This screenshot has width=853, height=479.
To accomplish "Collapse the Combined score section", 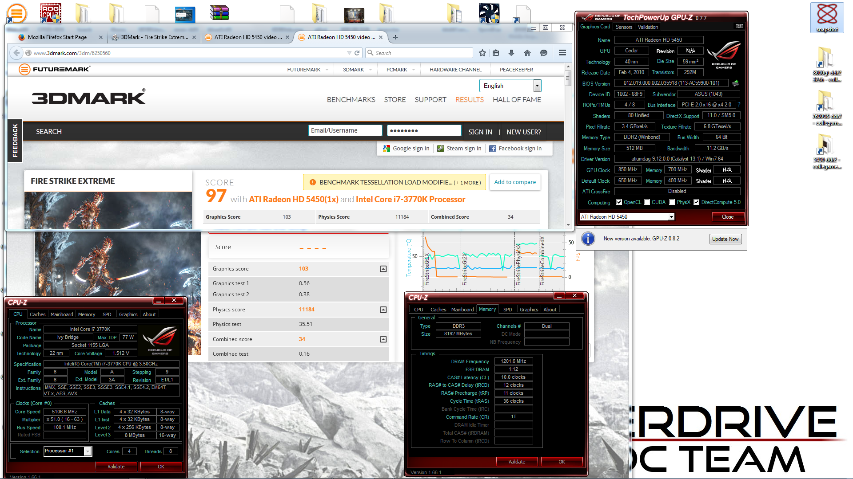I will click(383, 339).
